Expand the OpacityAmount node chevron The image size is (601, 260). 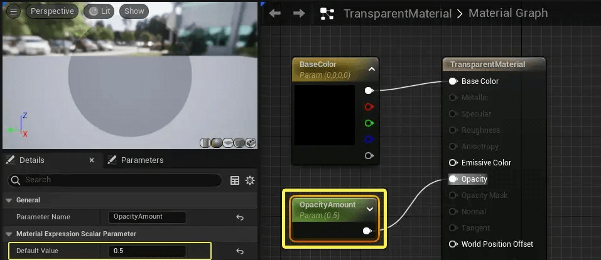(370, 209)
